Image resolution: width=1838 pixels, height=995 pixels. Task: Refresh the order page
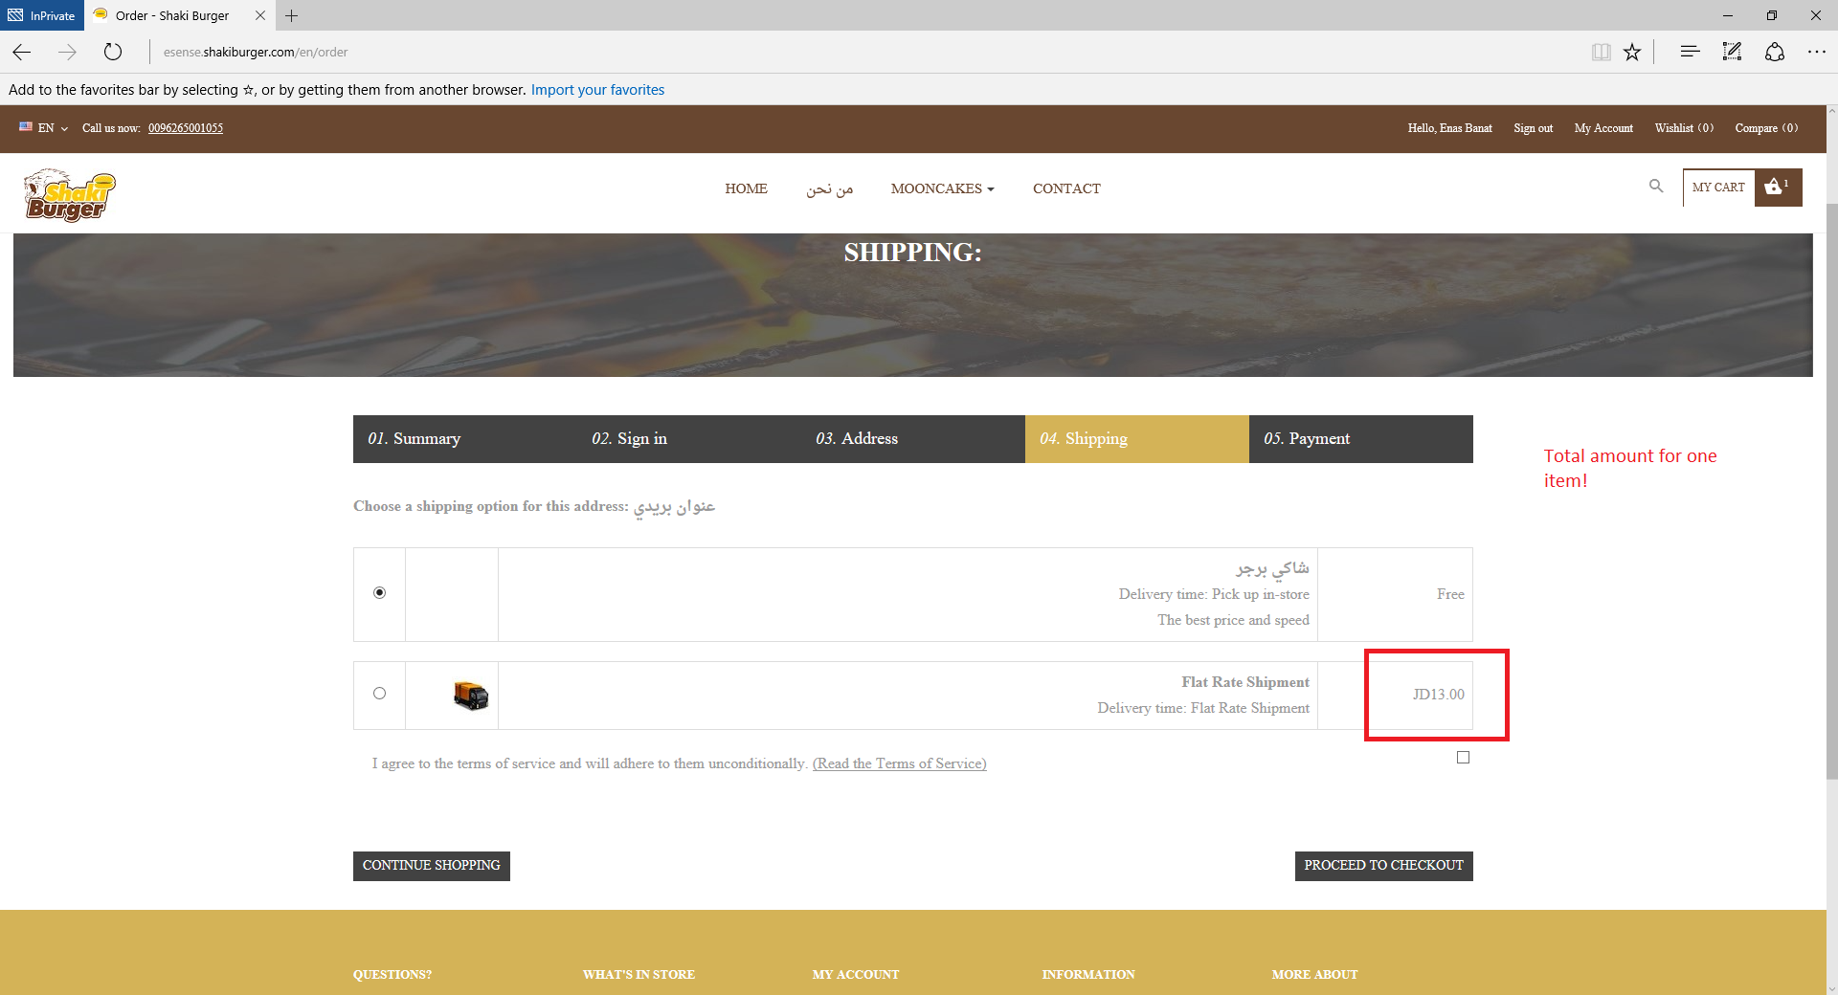click(113, 52)
